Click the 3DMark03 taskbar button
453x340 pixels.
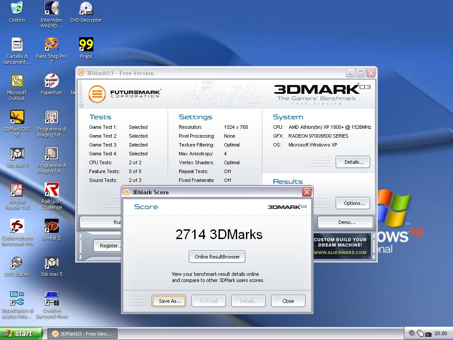tap(82, 334)
